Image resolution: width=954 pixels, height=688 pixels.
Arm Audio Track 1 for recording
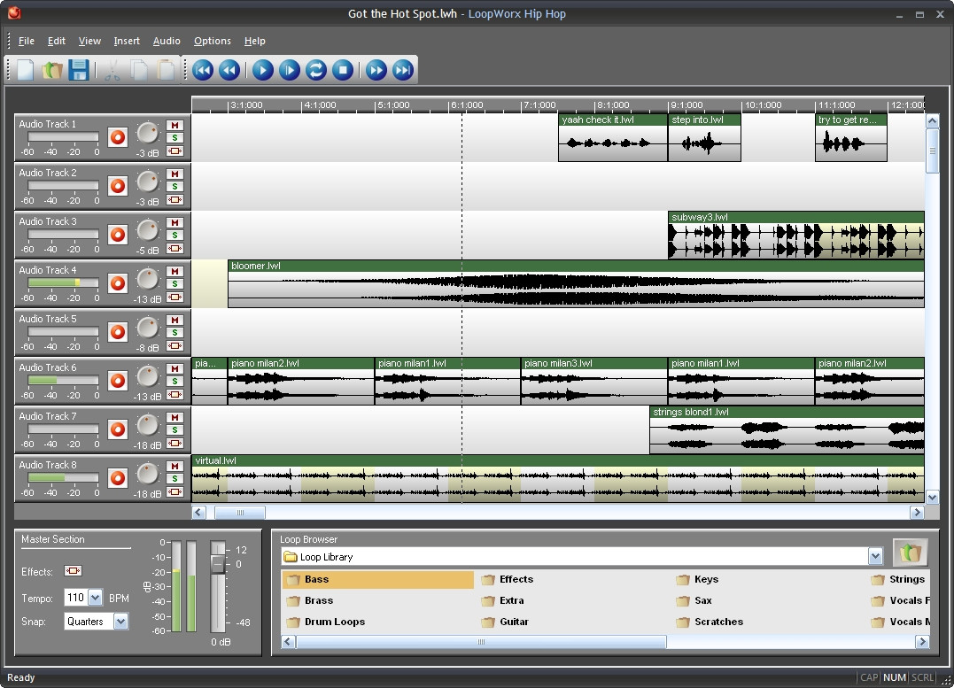[118, 136]
